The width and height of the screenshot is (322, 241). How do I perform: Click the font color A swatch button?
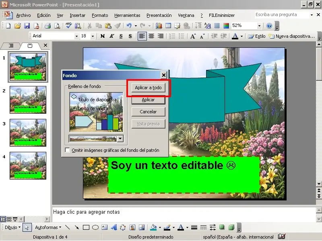(x=235, y=36)
